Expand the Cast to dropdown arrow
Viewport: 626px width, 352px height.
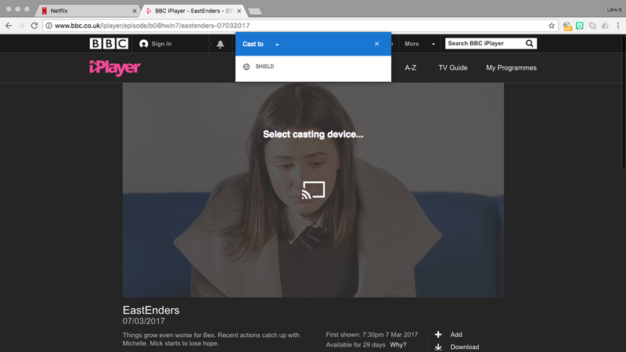click(x=277, y=45)
